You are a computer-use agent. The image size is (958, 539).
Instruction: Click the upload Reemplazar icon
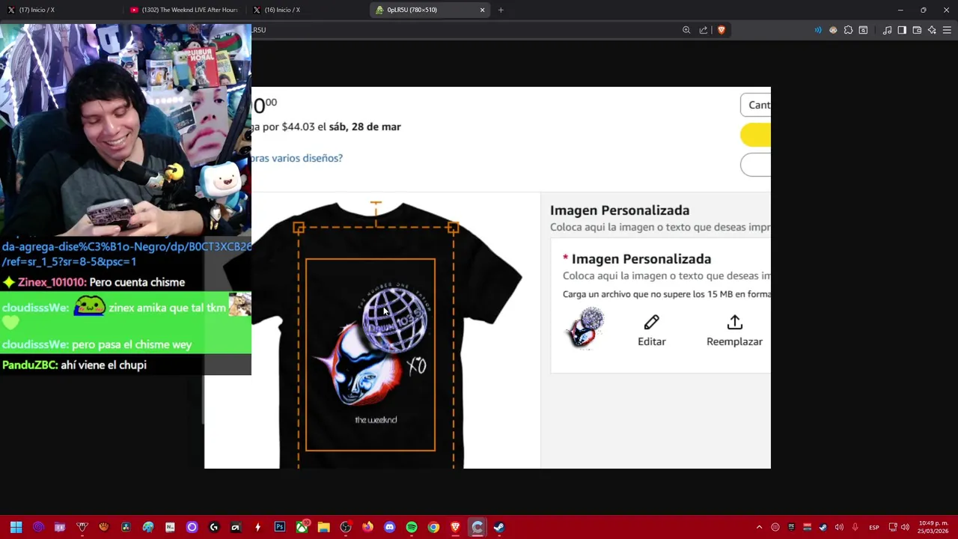734,323
